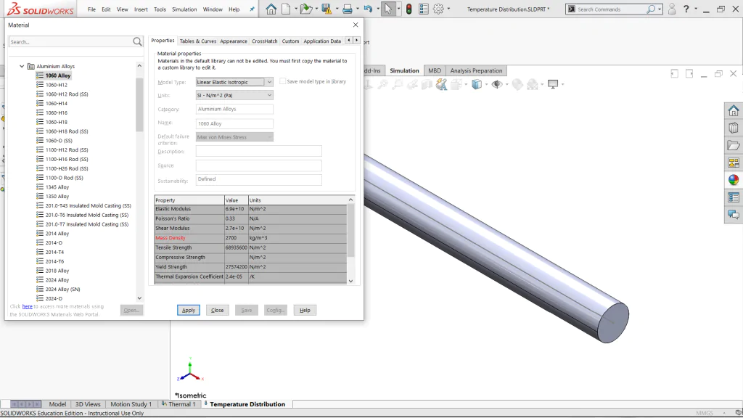Switch to the Tables & Curves tab
The image size is (743, 418).
[197, 41]
